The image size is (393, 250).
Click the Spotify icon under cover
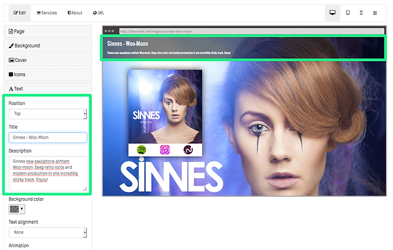pyautogui.click(x=142, y=149)
